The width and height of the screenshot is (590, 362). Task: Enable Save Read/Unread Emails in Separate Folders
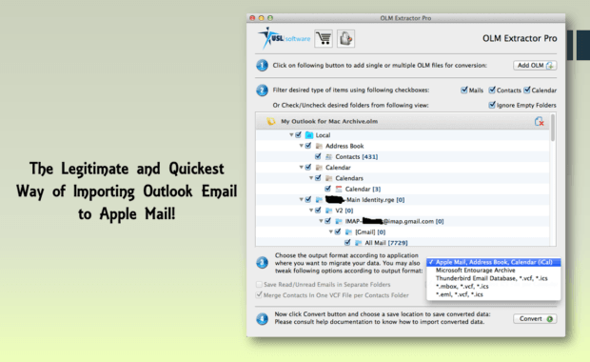point(259,284)
